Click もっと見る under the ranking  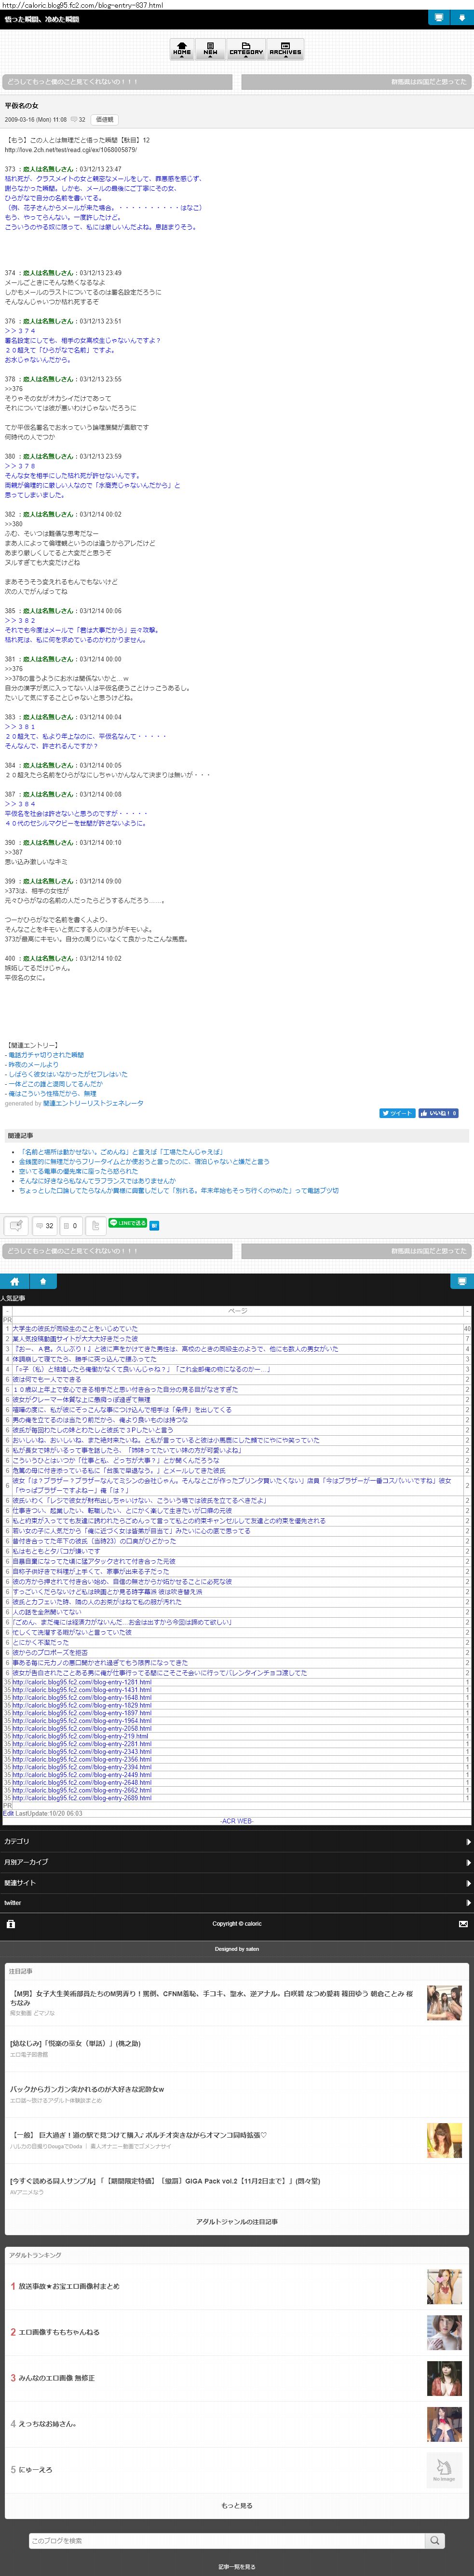click(x=236, y=2505)
